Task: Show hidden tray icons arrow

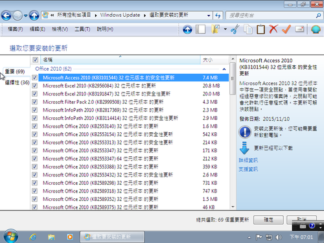Action: coord(249,238)
